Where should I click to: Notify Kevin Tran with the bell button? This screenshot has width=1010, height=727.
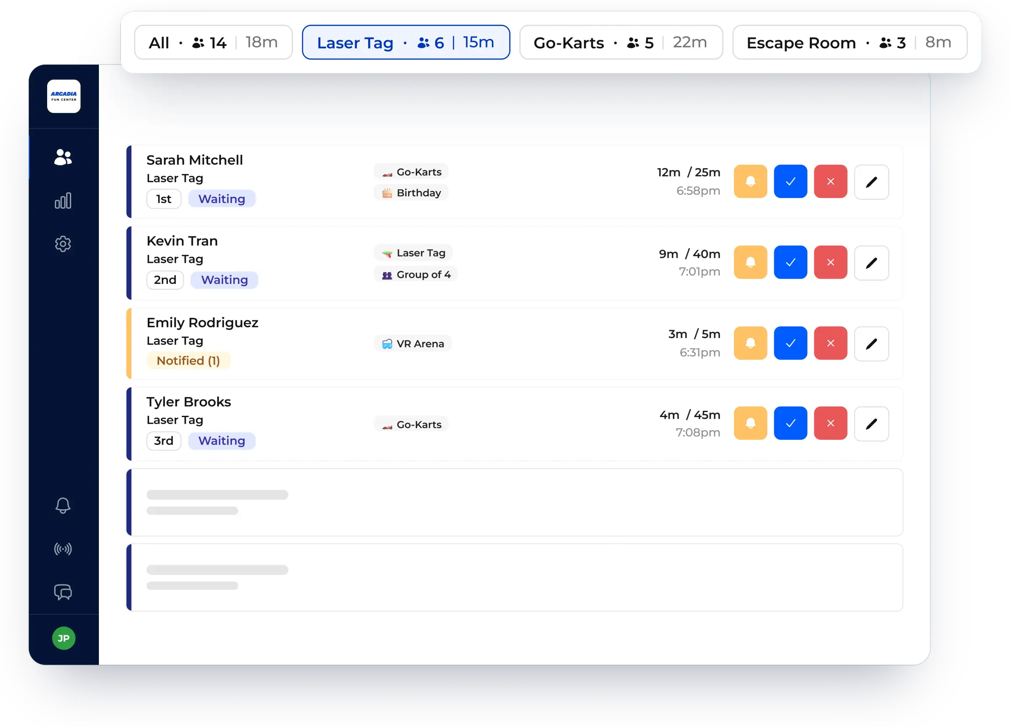pyautogui.click(x=750, y=262)
